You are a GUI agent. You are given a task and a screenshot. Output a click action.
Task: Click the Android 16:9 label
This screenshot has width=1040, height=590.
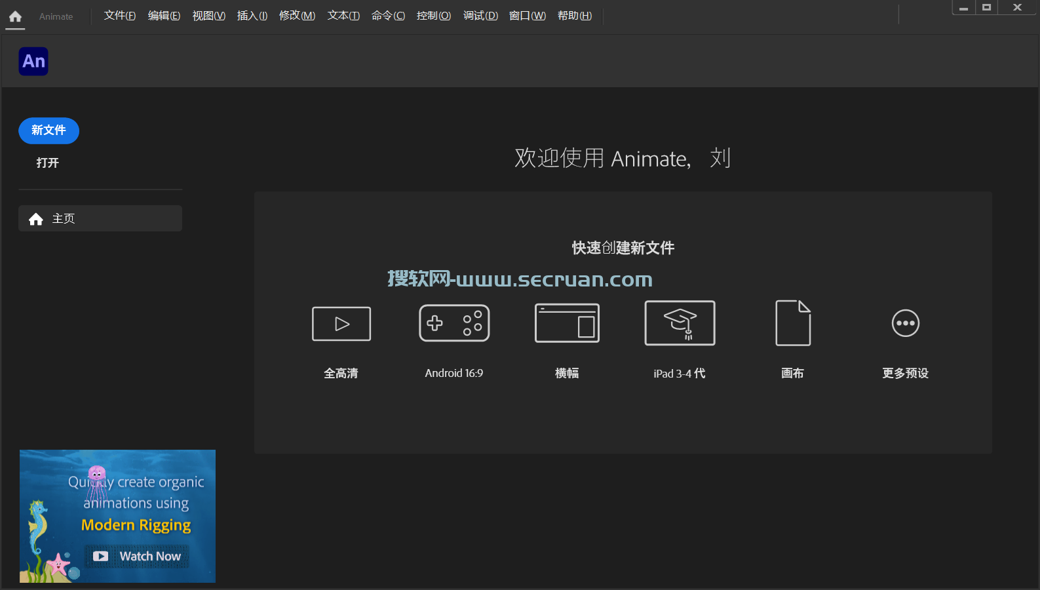pyautogui.click(x=453, y=373)
